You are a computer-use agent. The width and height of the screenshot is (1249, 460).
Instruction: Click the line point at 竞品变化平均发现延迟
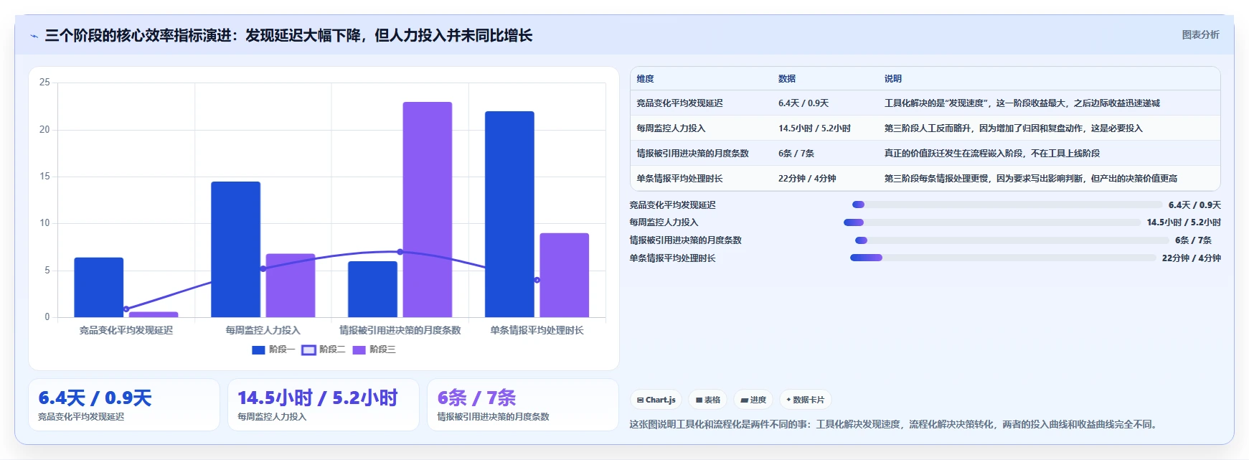(126, 309)
